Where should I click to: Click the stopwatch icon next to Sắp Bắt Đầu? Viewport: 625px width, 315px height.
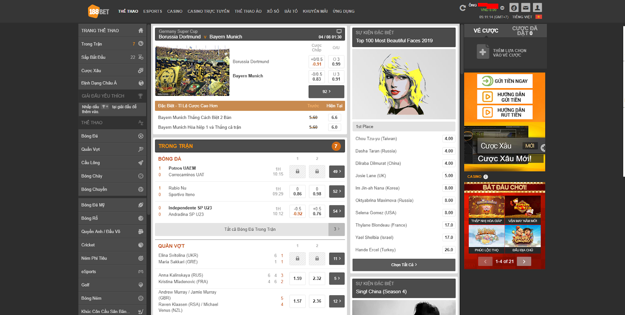click(x=141, y=57)
